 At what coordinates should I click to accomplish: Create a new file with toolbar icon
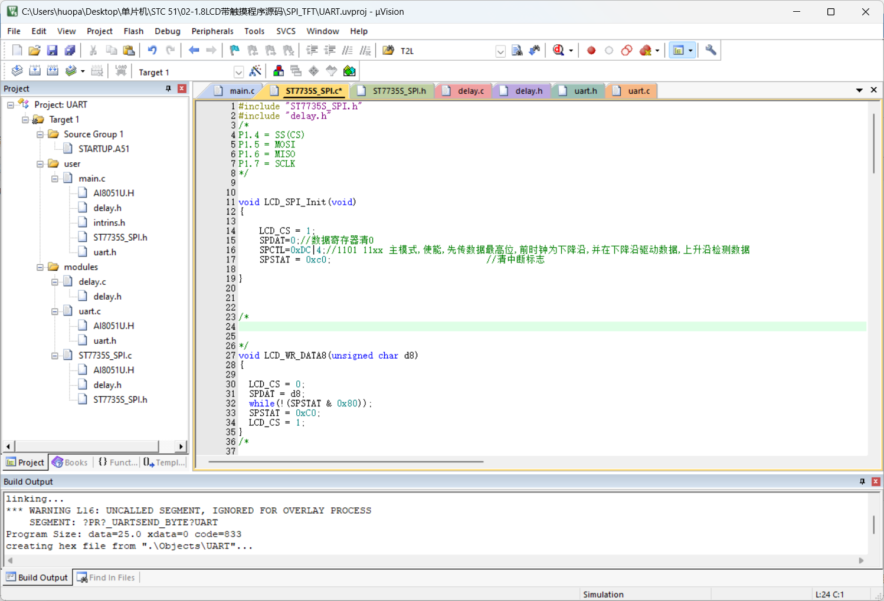pyautogui.click(x=17, y=51)
